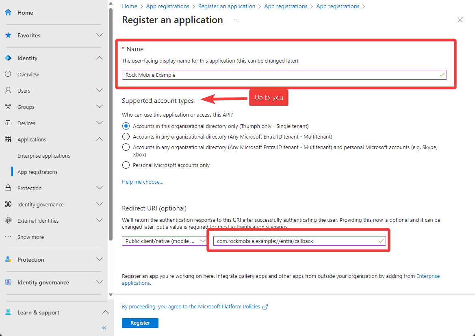Click the Show more ellipsis icon
This screenshot has width=475, height=336.
coord(8,236)
